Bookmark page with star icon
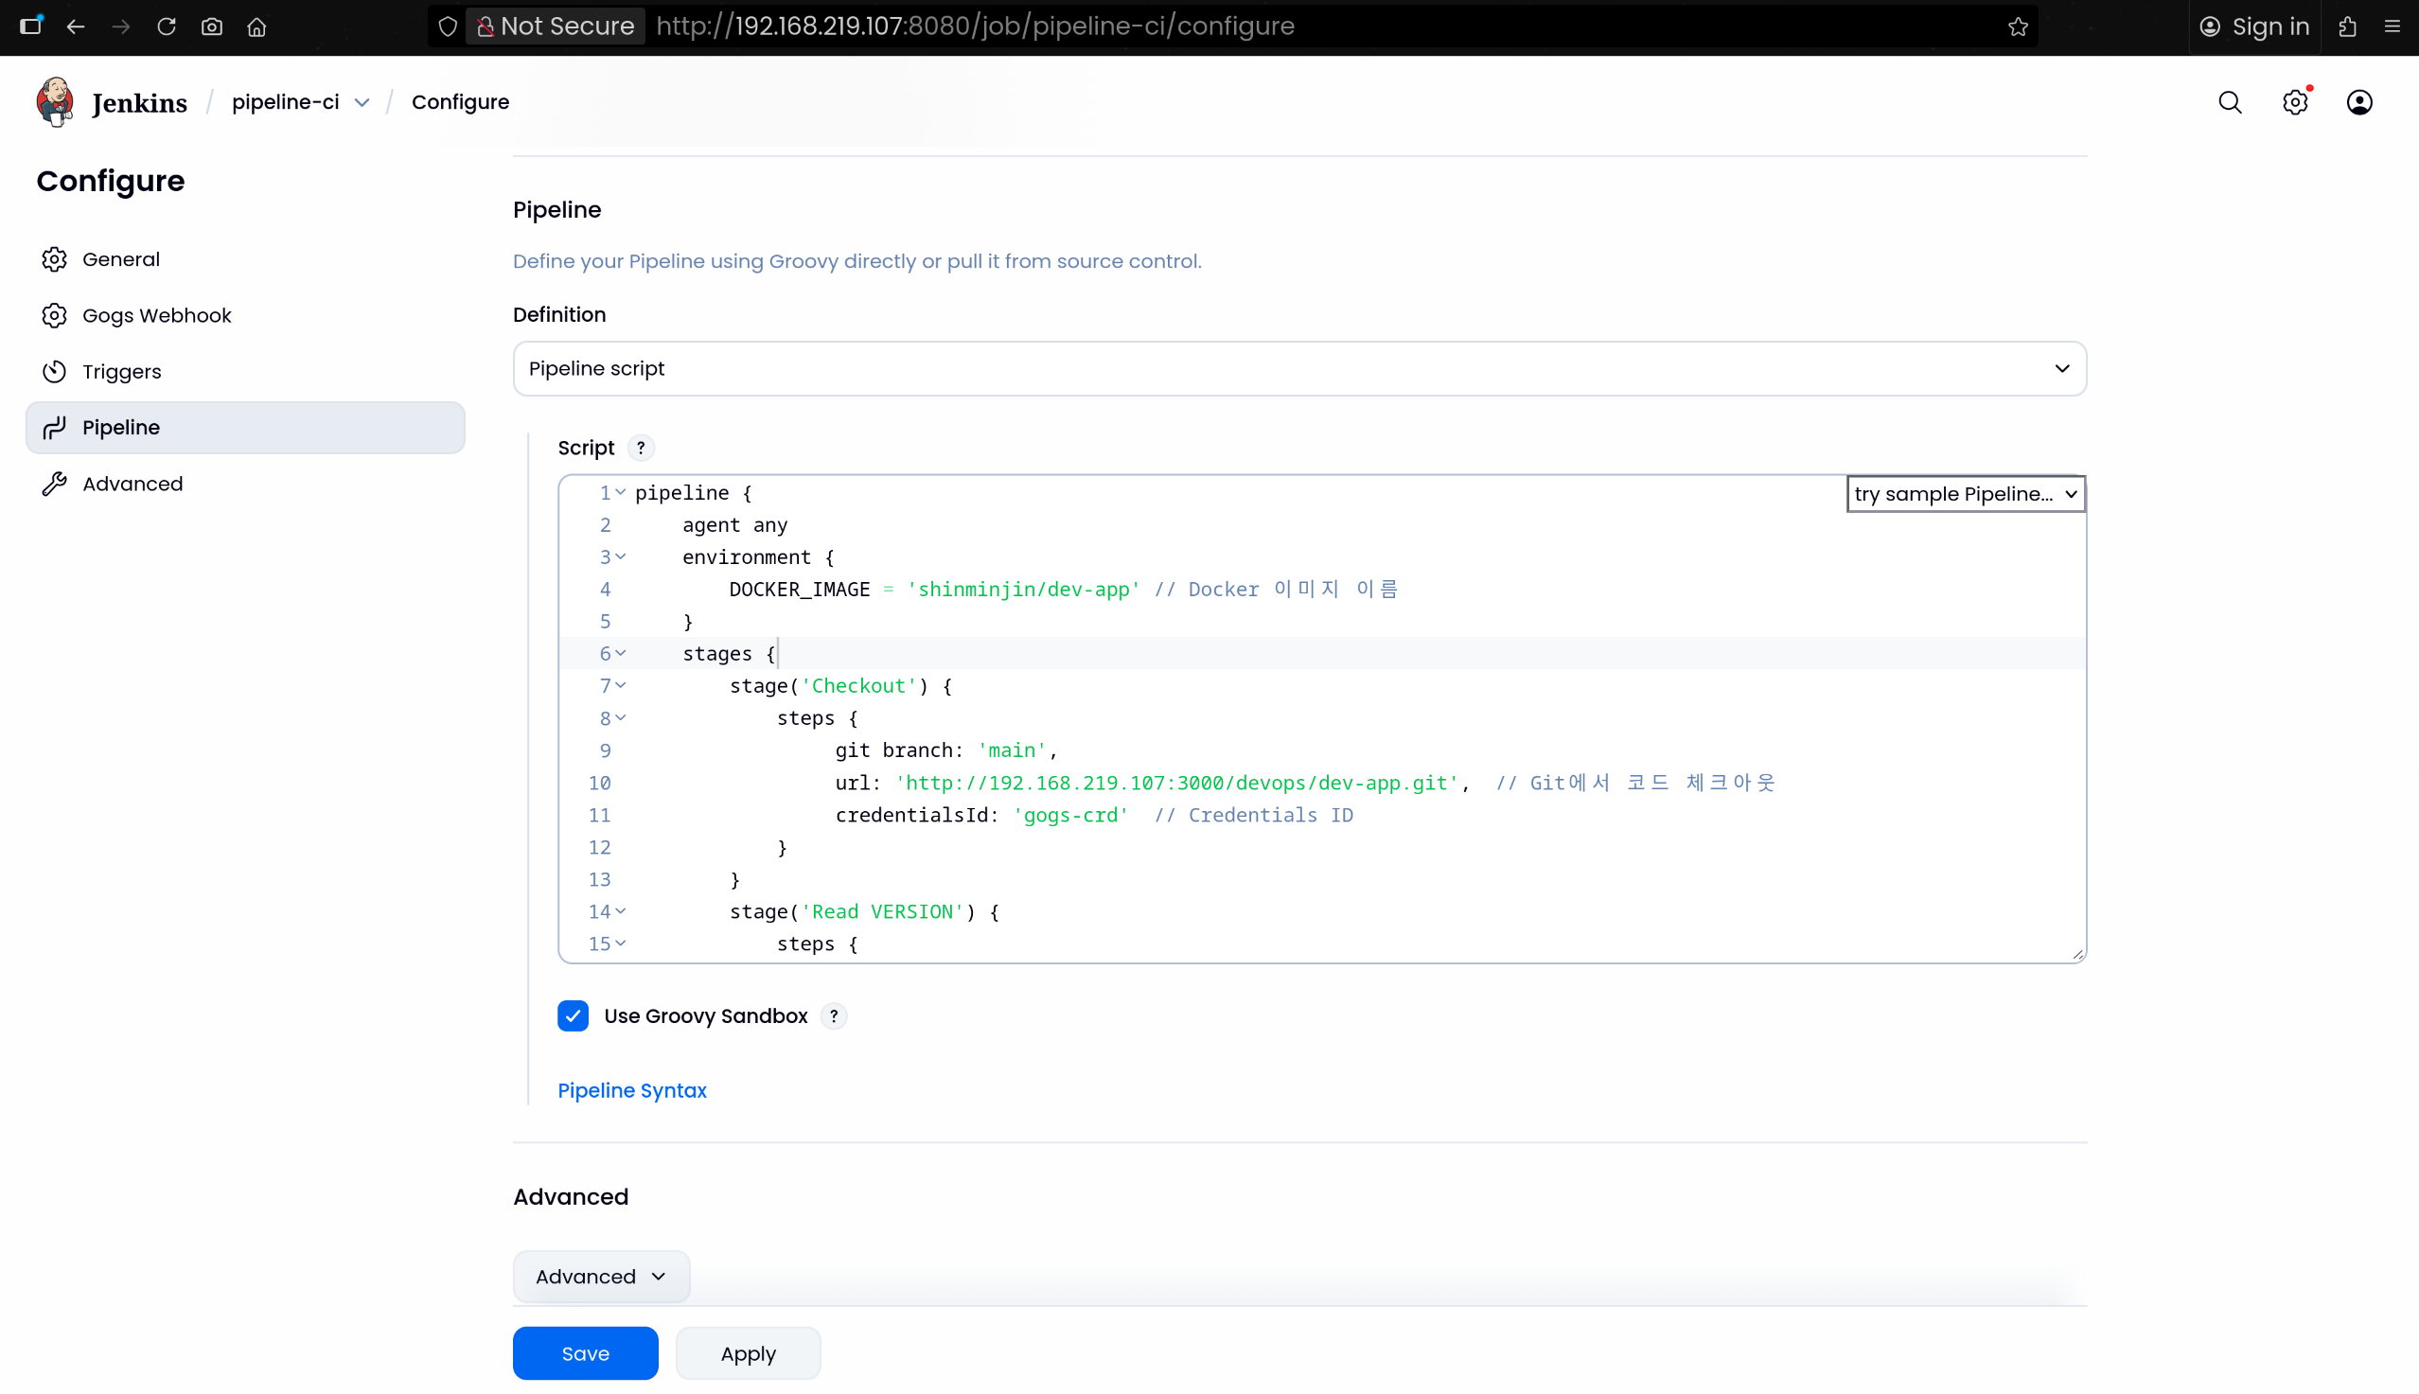2419x1394 pixels. 2018,26
